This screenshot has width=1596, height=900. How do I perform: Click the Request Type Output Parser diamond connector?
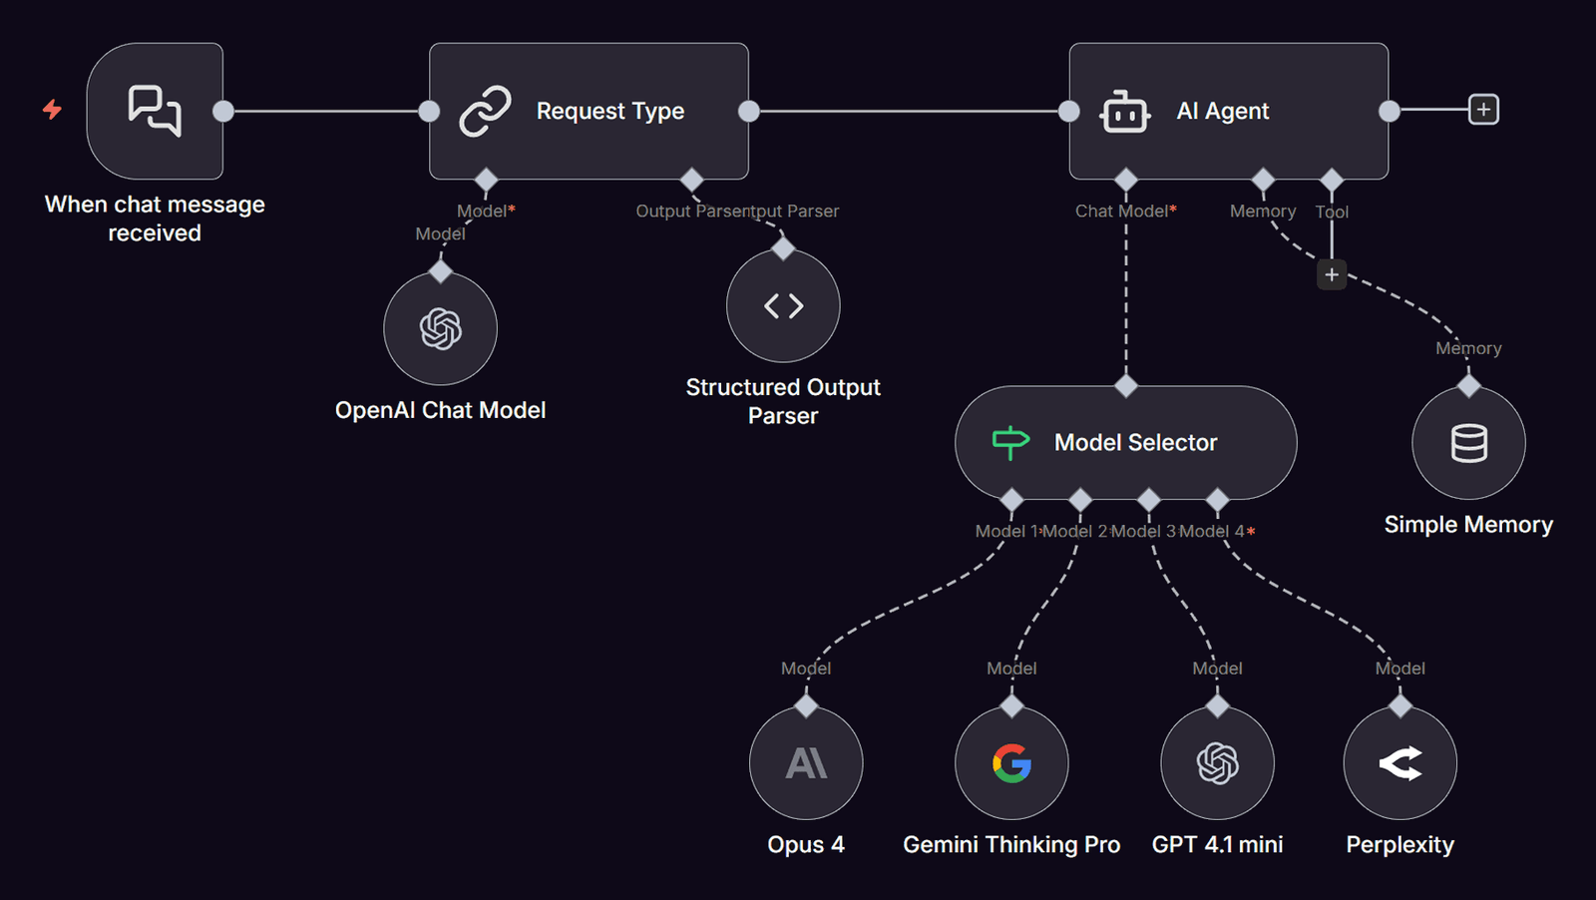coord(691,180)
